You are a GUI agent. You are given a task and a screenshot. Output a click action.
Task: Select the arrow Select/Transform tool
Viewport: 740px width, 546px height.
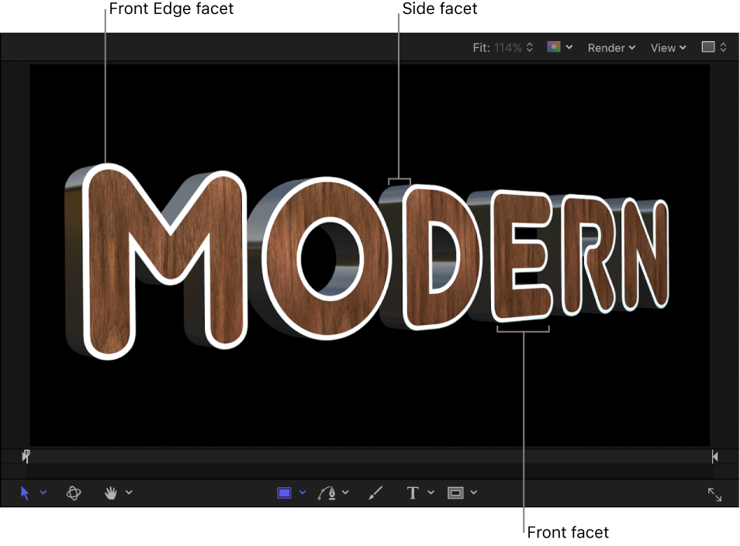(26, 492)
